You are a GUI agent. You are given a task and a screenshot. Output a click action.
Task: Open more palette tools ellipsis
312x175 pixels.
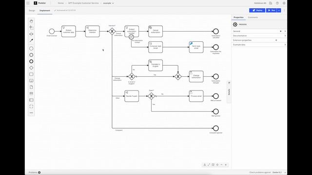point(31,113)
